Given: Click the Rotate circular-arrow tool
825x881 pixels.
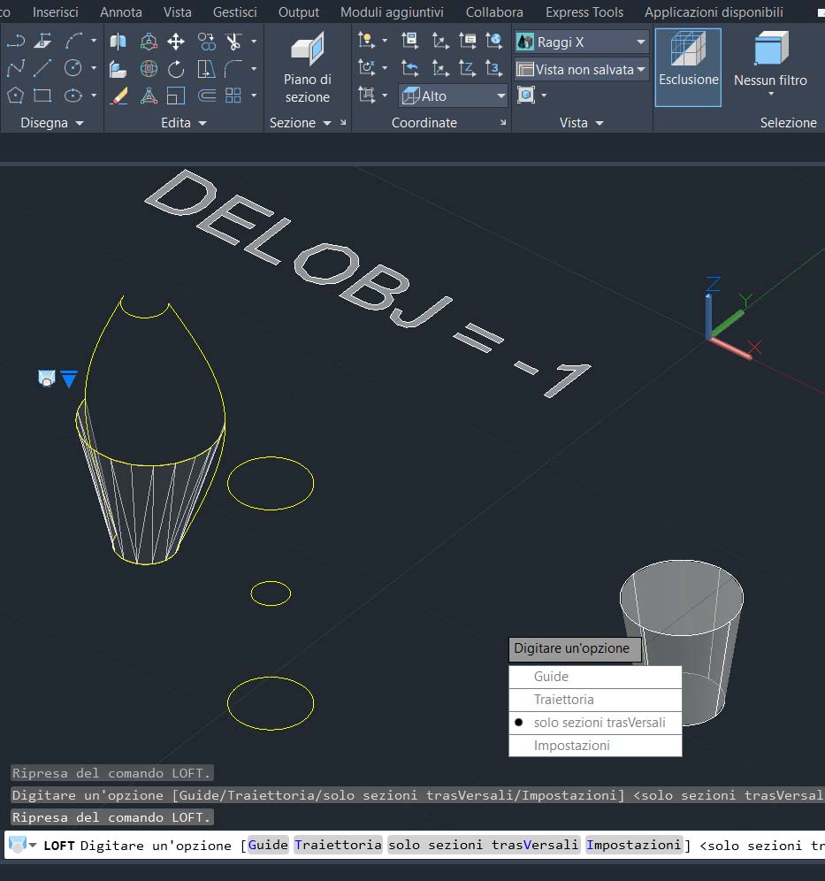Looking at the screenshot, I should tap(176, 68).
